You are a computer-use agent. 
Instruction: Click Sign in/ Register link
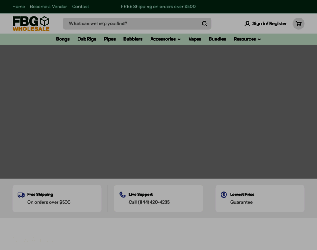click(269, 24)
